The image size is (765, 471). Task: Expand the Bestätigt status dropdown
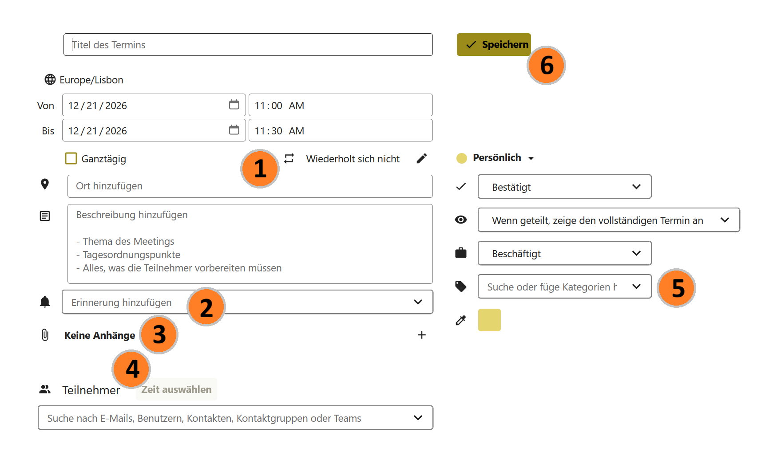pos(565,187)
